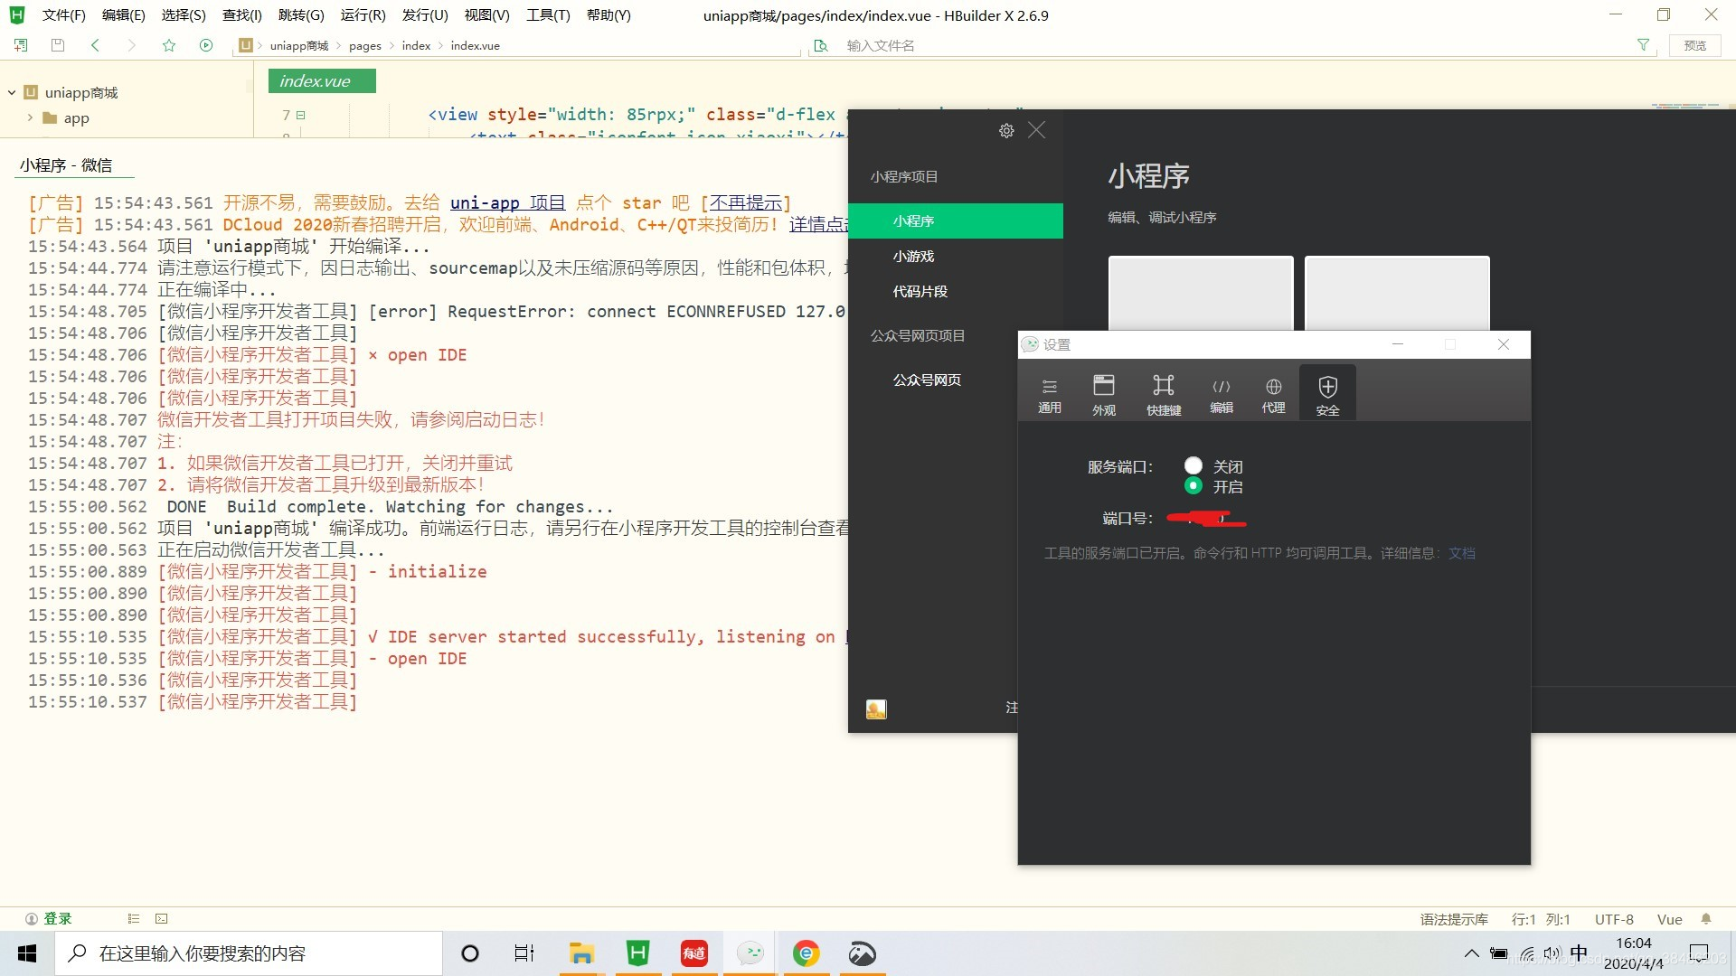
Task: Open the 代理 proxy settings panel
Action: pyautogui.click(x=1273, y=393)
